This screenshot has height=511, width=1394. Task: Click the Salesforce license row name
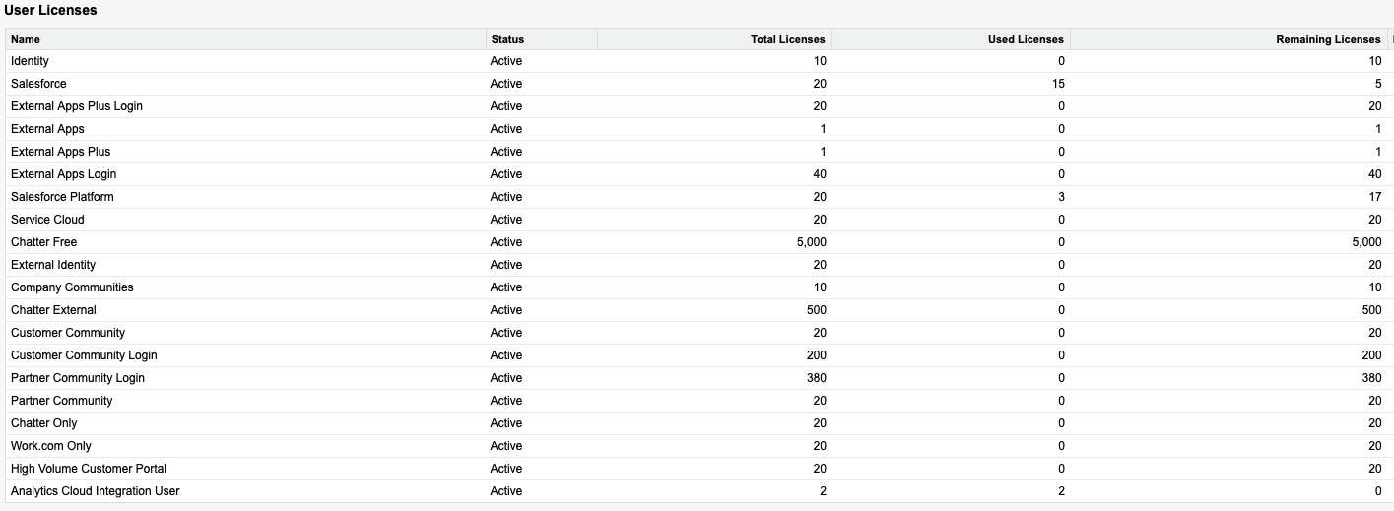coord(38,84)
